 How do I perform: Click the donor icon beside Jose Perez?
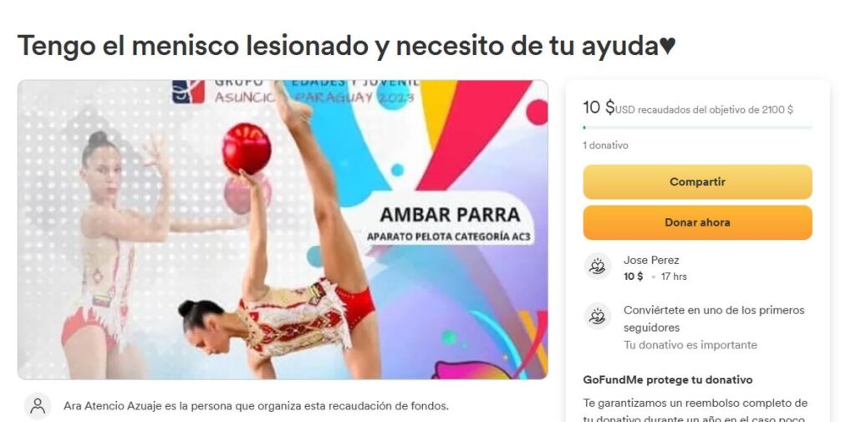click(x=597, y=267)
